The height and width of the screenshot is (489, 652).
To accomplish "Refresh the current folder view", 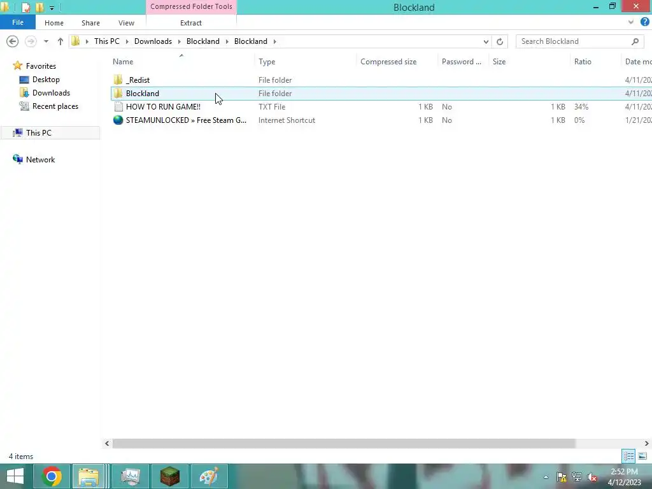I will [500, 41].
